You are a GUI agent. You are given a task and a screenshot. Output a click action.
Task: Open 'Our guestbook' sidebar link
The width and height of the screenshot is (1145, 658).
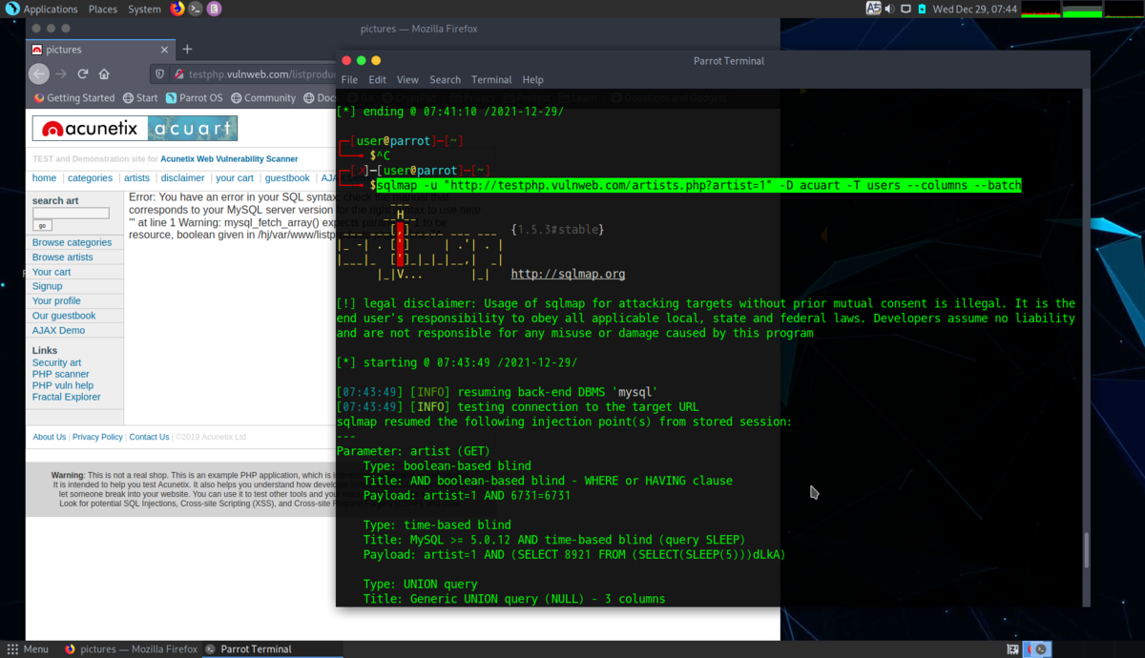pyautogui.click(x=64, y=316)
